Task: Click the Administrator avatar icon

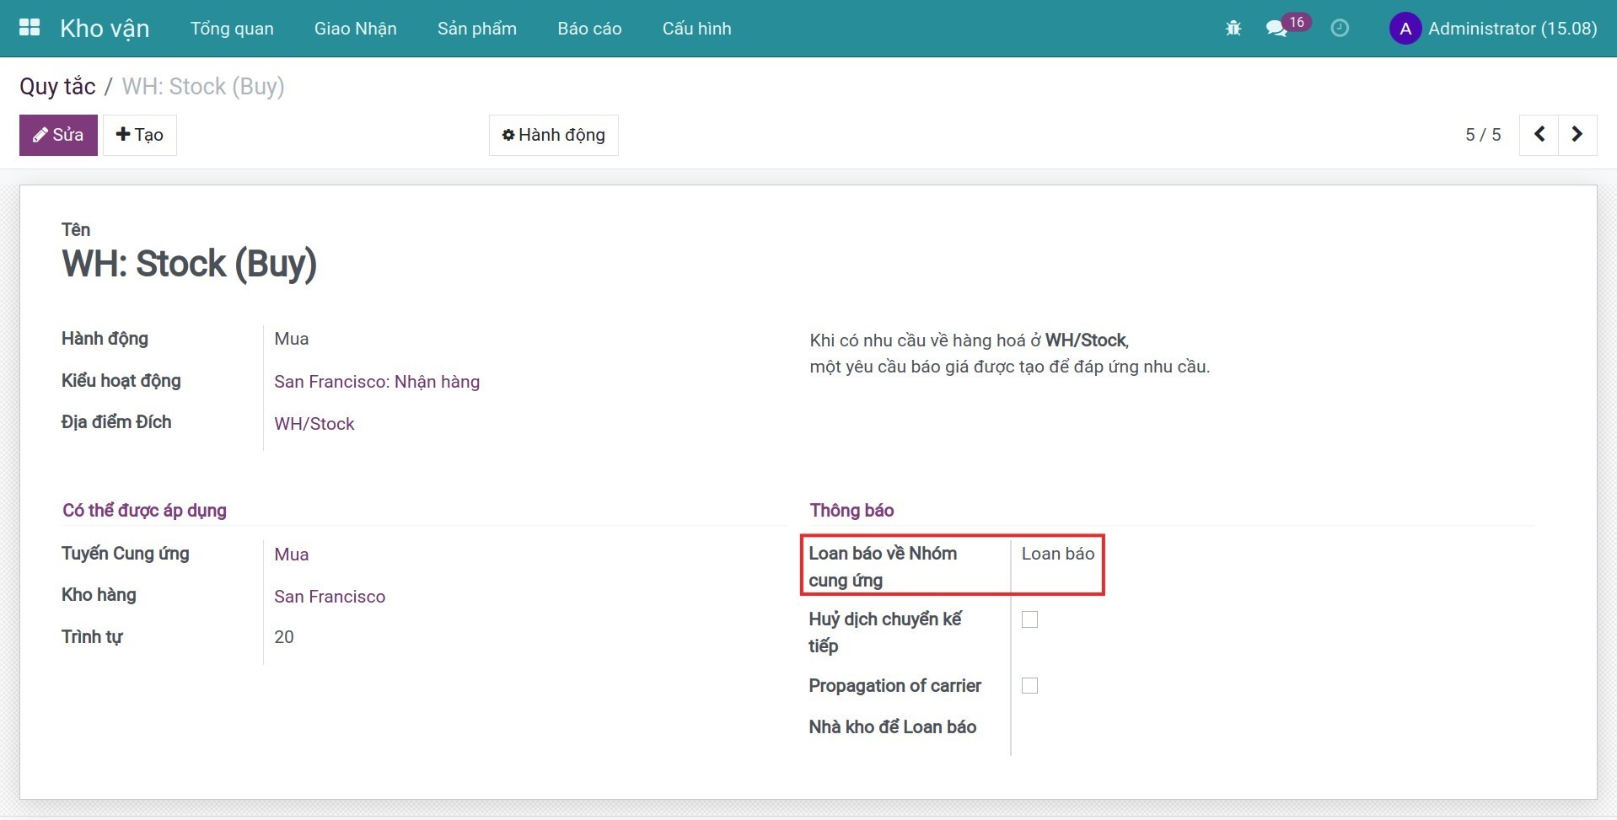Action: 1405,29
